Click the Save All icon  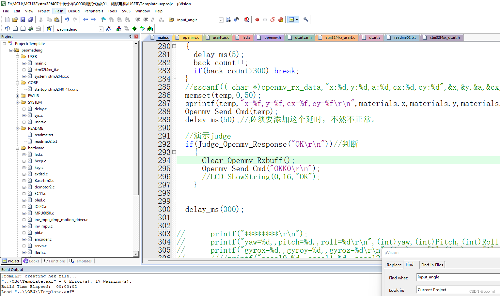tap(31, 20)
